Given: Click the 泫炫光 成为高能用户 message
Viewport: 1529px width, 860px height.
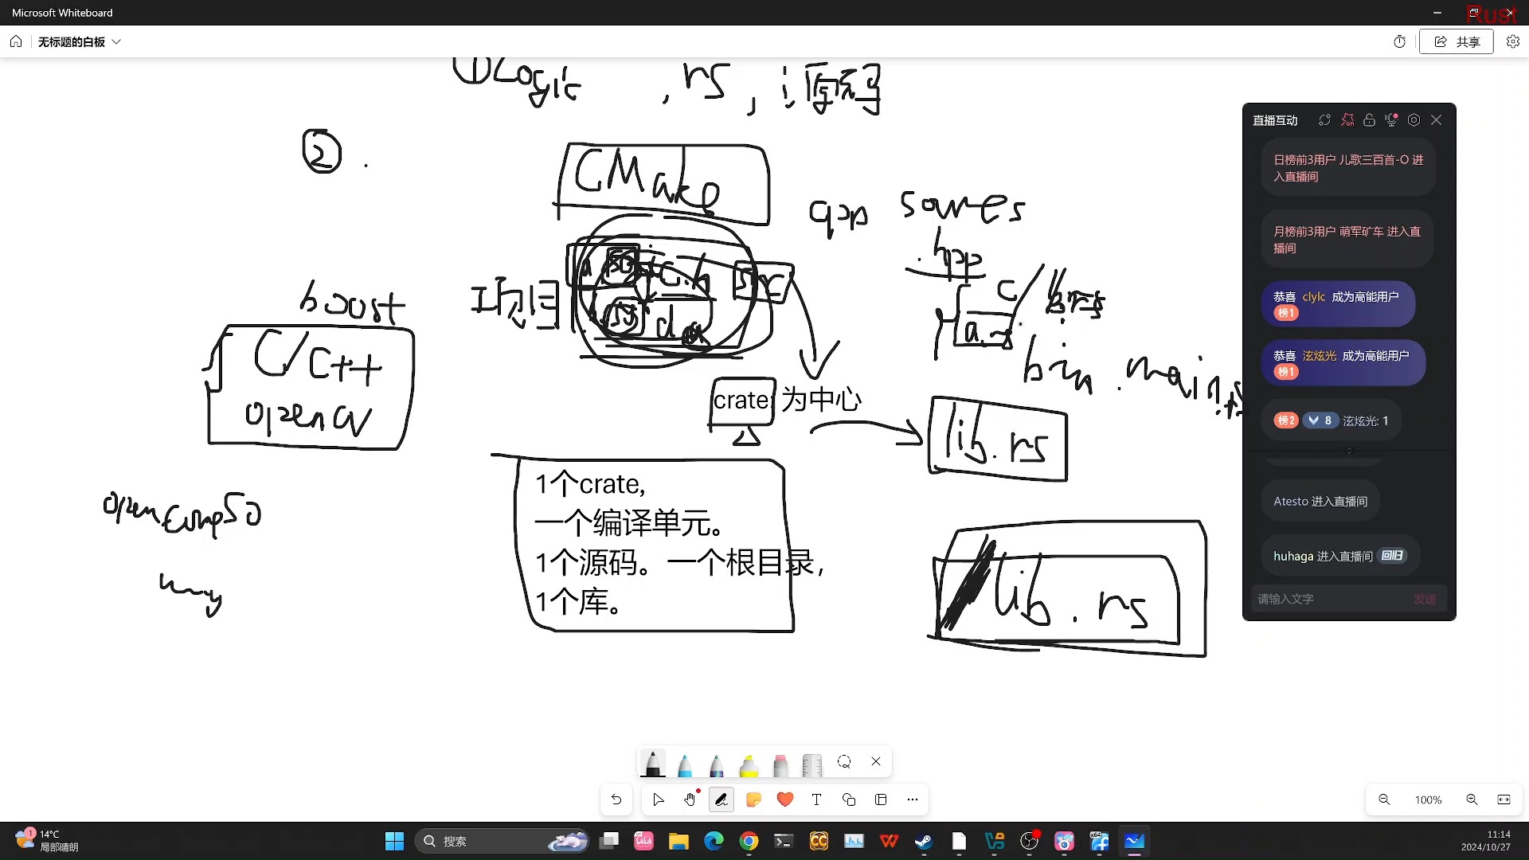Looking at the screenshot, I should (1343, 363).
